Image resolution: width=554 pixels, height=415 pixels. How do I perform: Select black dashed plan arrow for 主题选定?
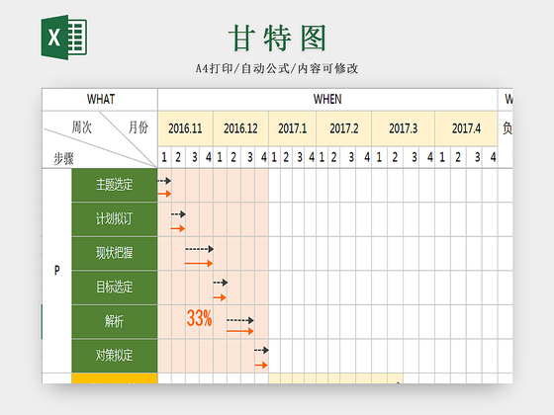(164, 181)
